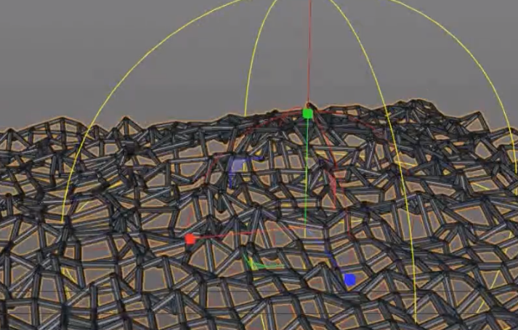The height and width of the screenshot is (330, 518).
Task: Grab the blue Z-axis gizmo handle
Action: 350,280
